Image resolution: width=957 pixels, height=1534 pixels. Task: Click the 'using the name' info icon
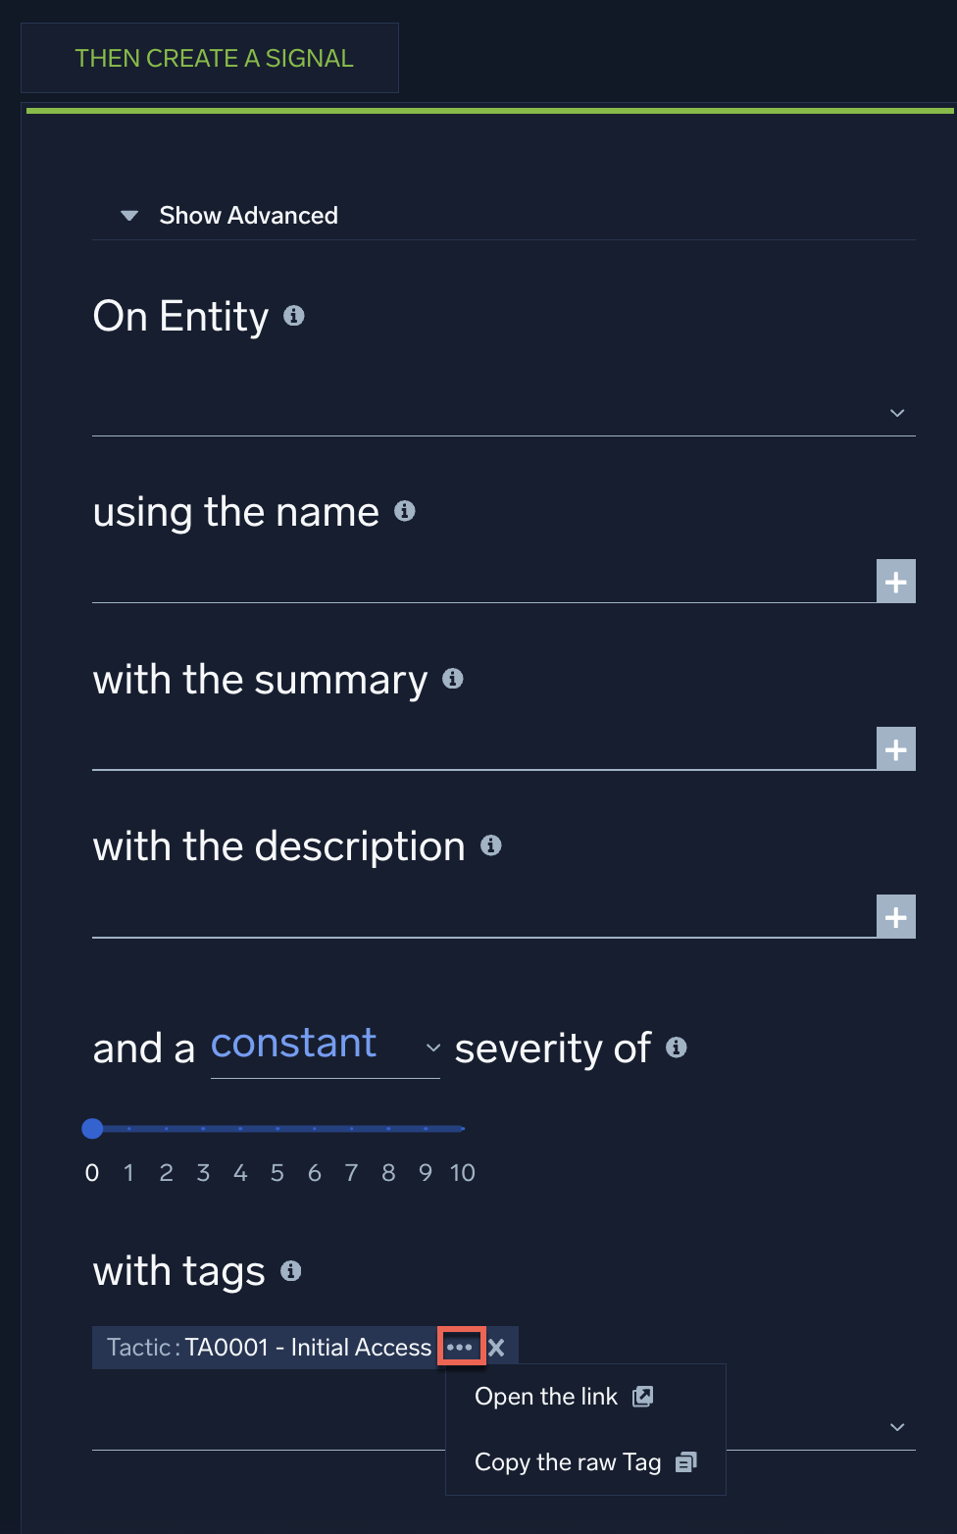[406, 511]
